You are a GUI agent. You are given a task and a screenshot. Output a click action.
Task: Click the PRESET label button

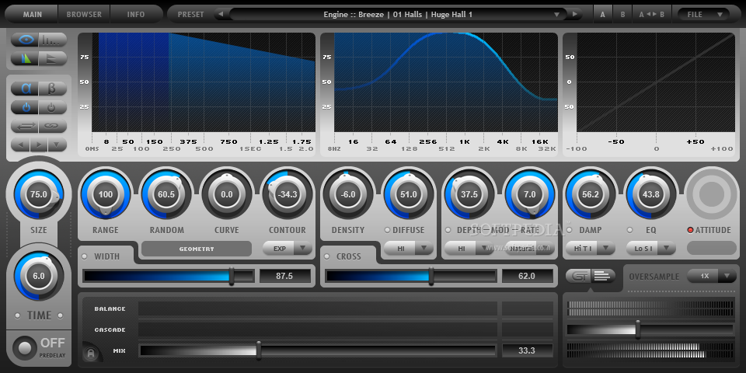point(191,14)
